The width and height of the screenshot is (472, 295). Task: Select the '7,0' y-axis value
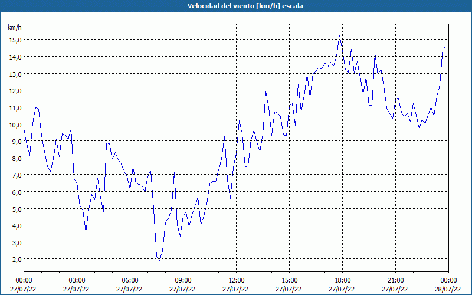coord(17,175)
